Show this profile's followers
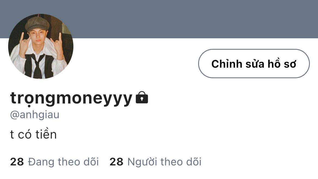This screenshot has height=179, width=318. click(155, 162)
